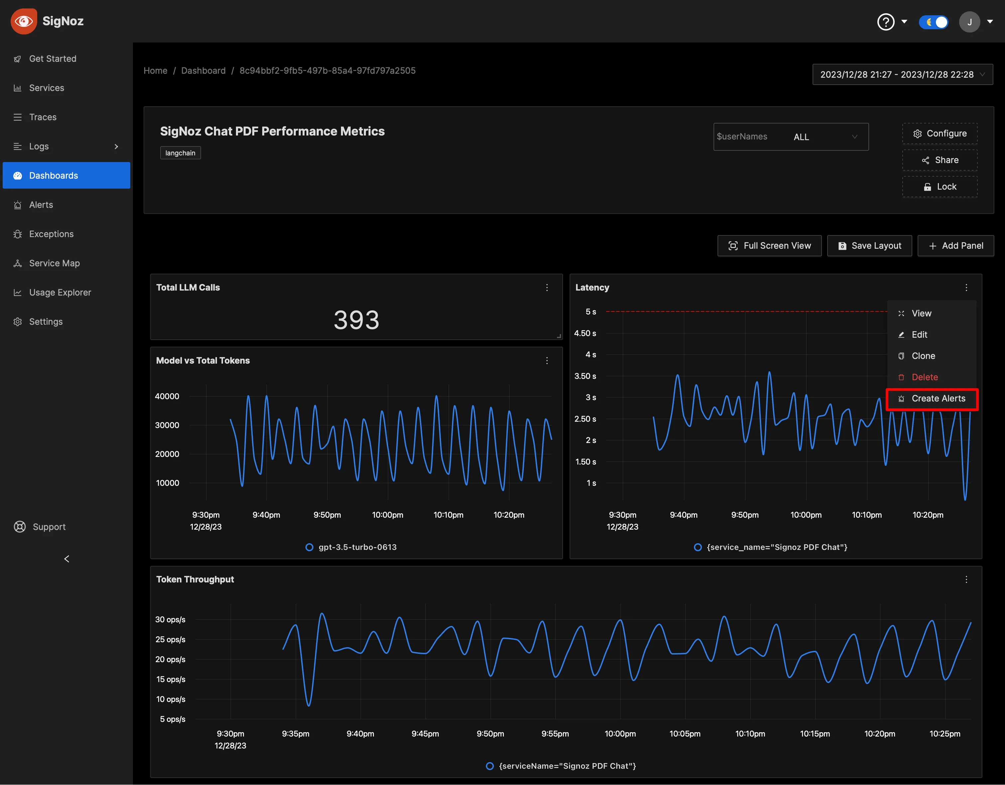Open Logs in the sidebar
The image size is (1005, 785).
coord(66,146)
